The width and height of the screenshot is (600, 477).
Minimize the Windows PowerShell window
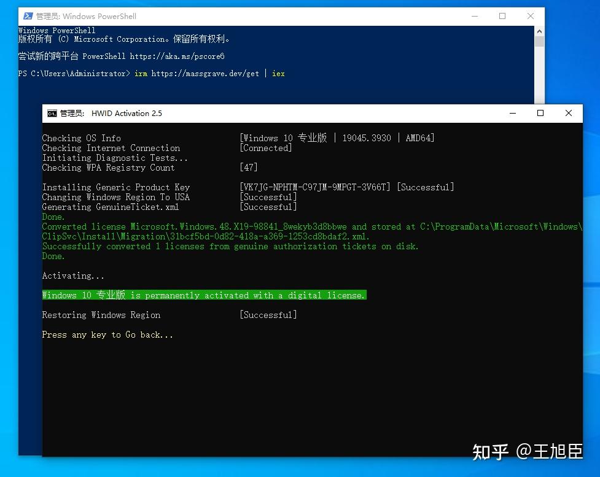click(474, 16)
